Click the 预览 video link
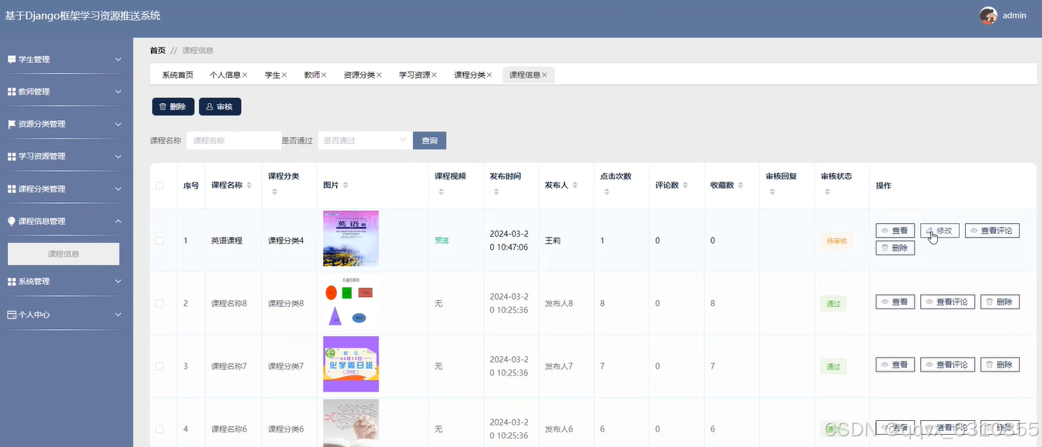Image resolution: width=1042 pixels, height=447 pixels. 442,241
